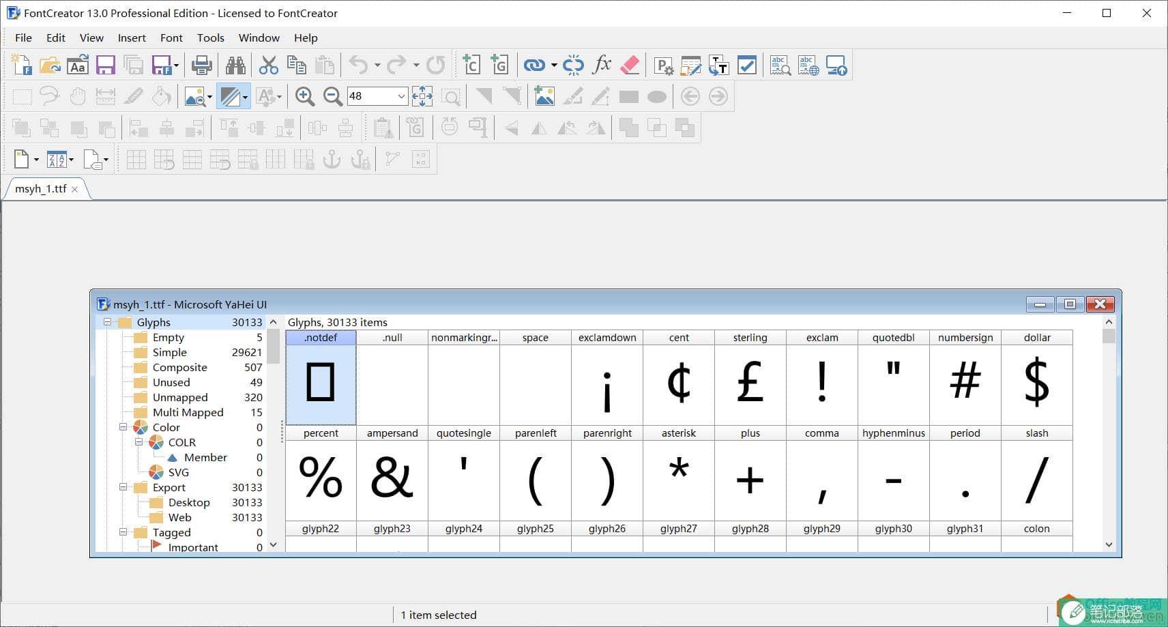Collapse the Color tree node
Image resolution: width=1168 pixels, height=627 pixels.
pyautogui.click(x=123, y=427)
